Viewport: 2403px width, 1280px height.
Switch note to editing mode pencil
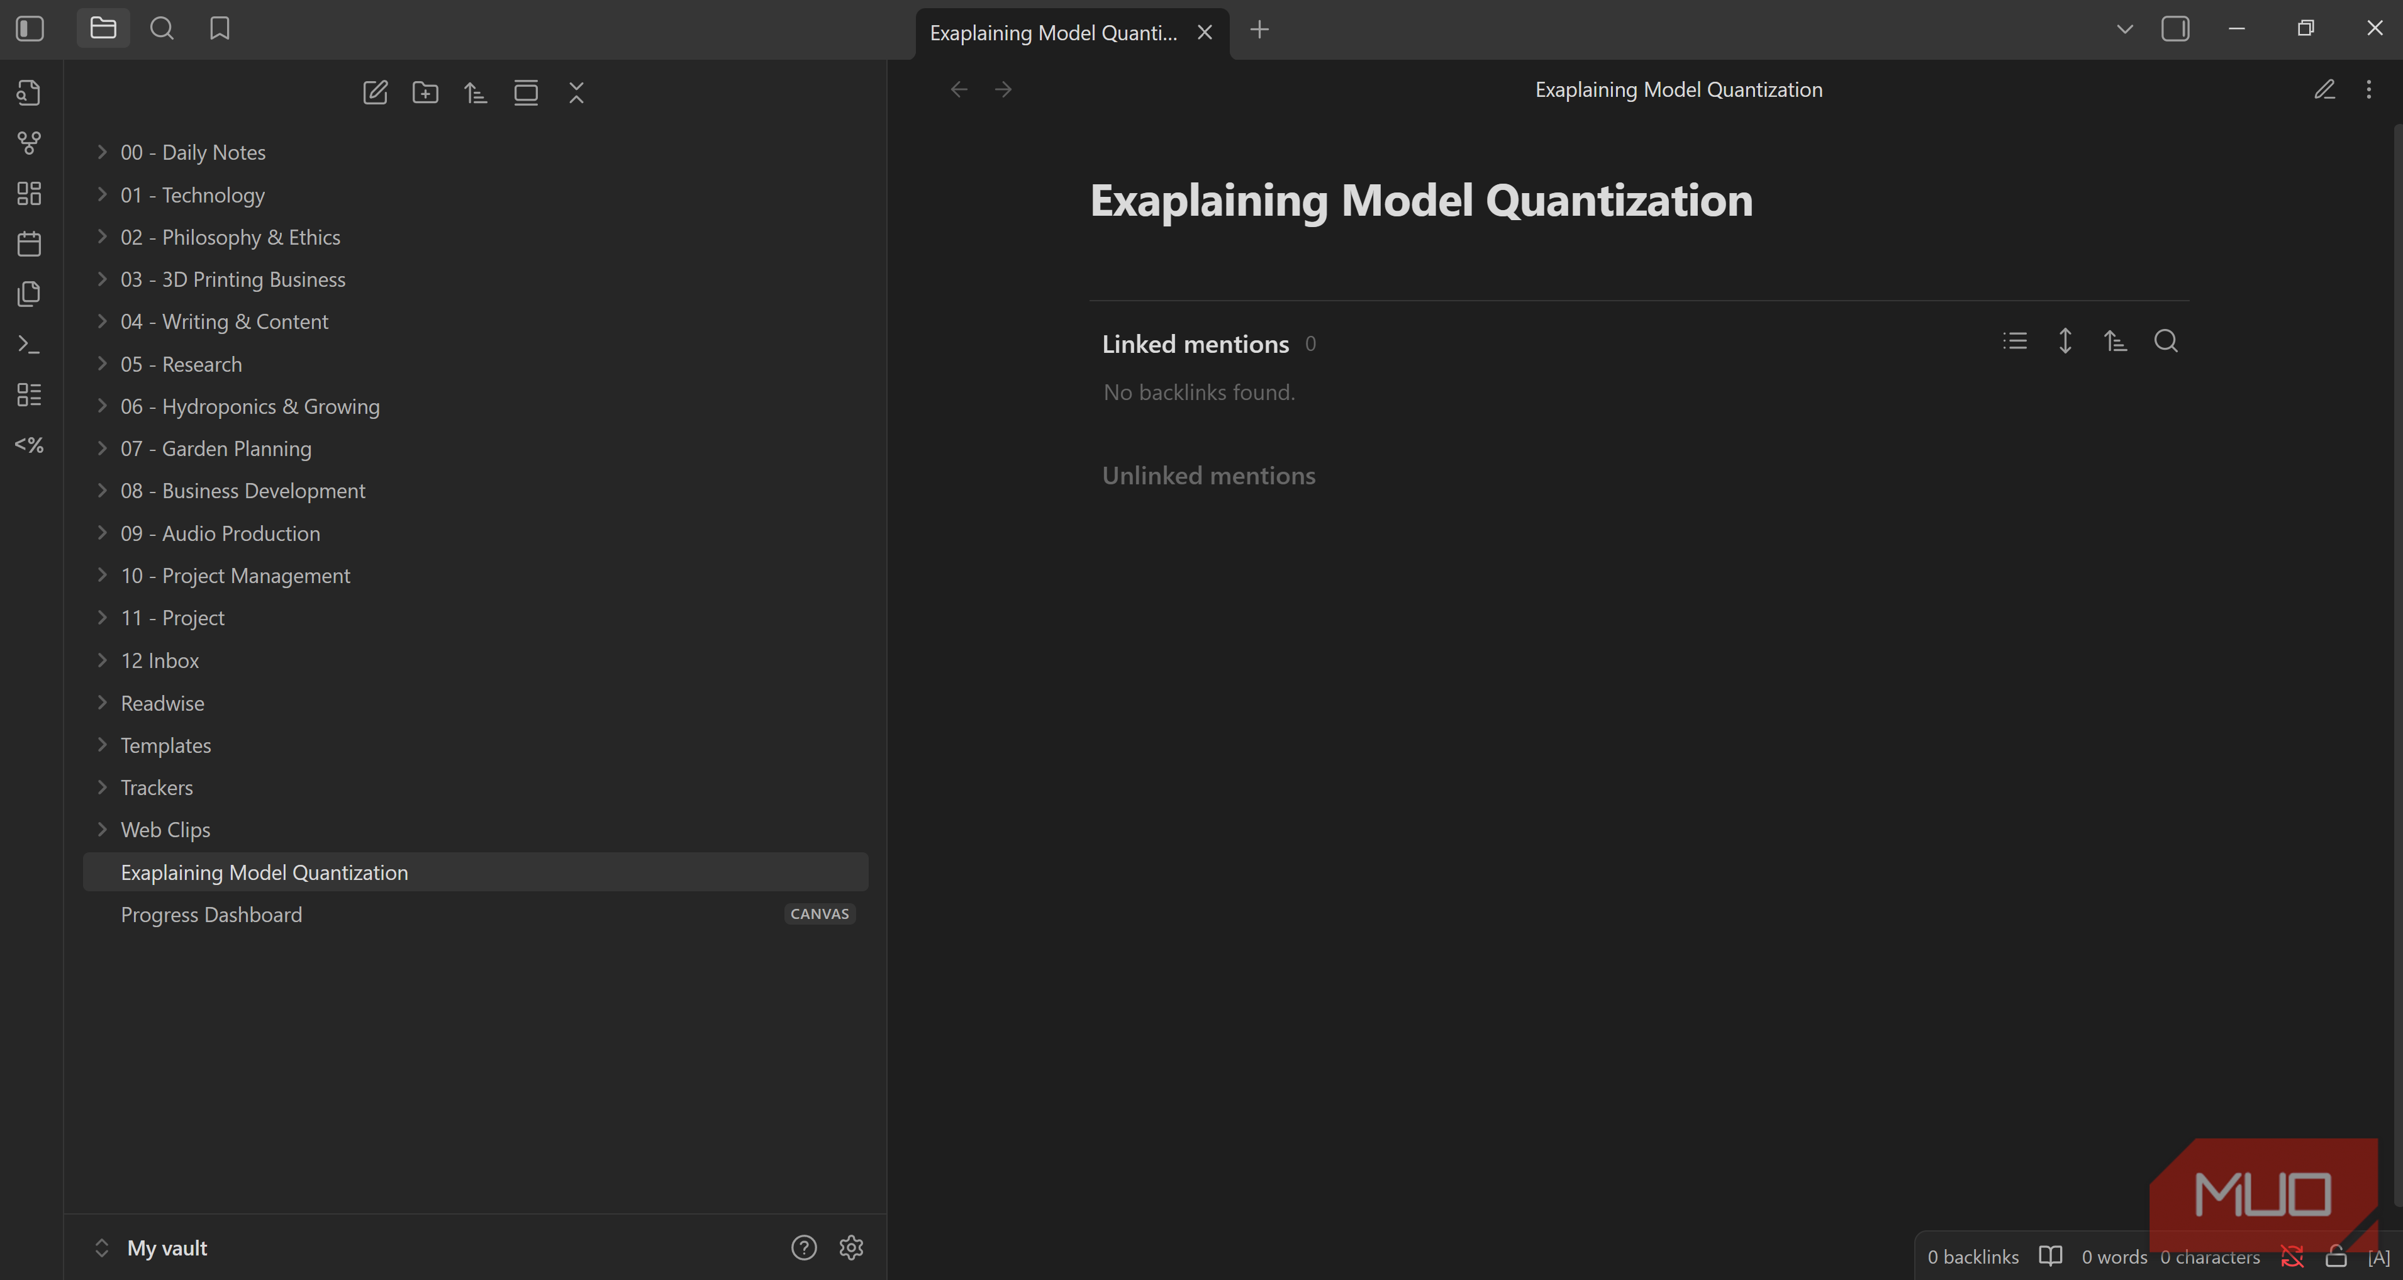[x=2324, y=89]
